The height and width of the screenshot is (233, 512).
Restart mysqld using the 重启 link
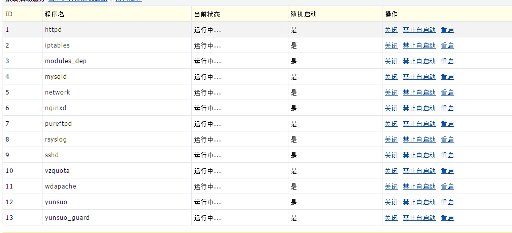click(x=447, y=77)
